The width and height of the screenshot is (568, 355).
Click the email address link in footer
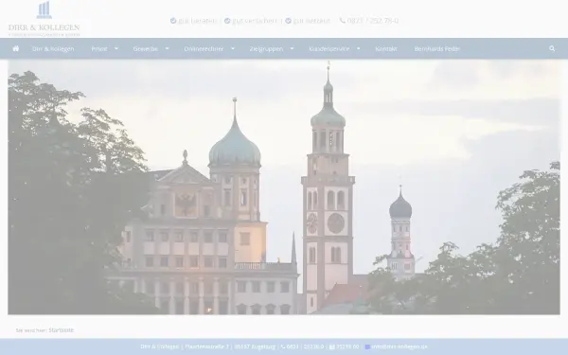(x=399, y=346)
